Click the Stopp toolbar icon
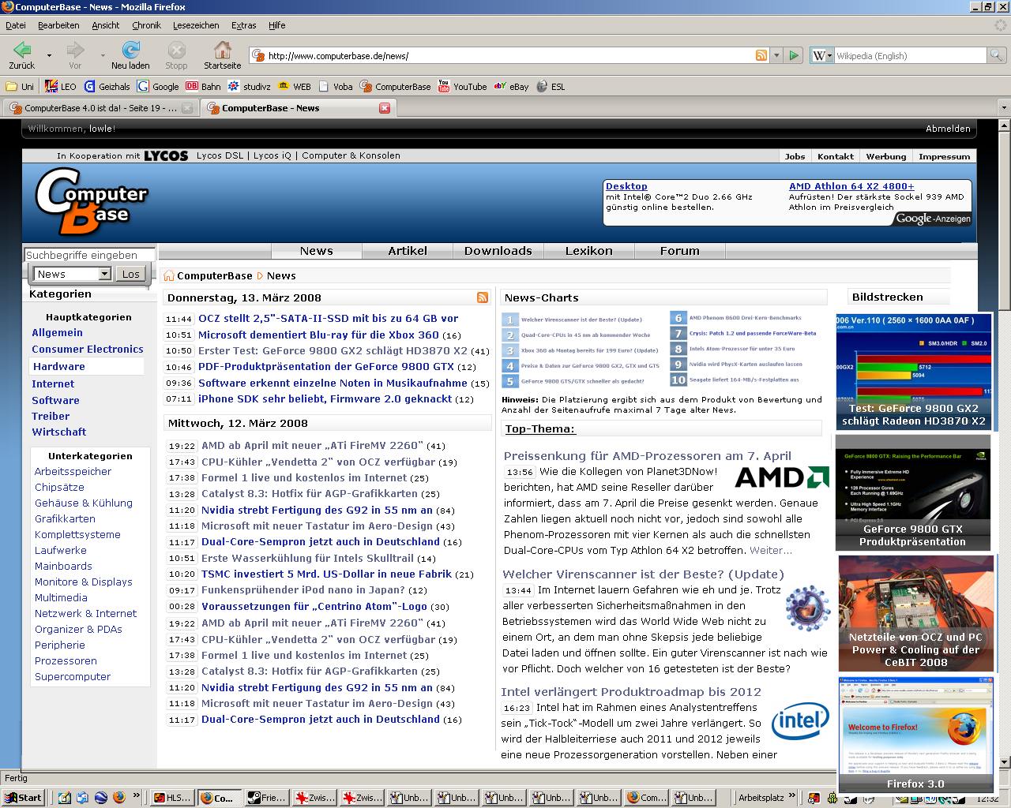 tap(176, 55)
